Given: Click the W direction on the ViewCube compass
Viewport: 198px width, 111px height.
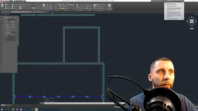Looking at the screenshot, I should tap(187, 21).
